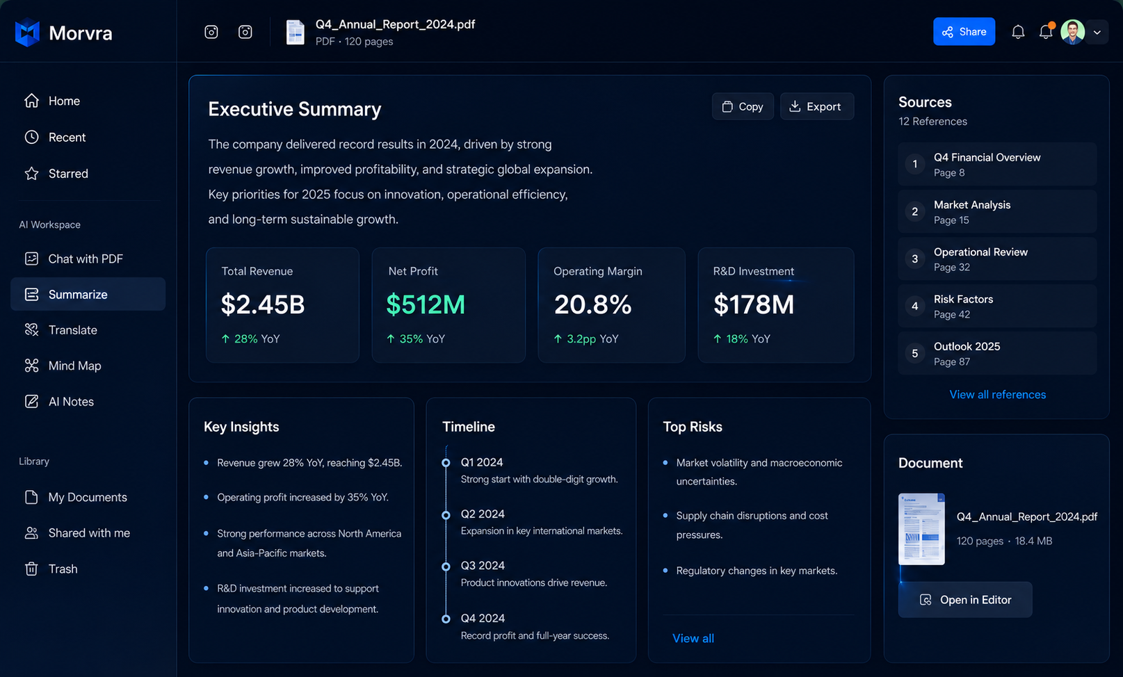This screenshot has width=1123, height=677.
Task: Click the Q4_Annual_Report_2024.pdf file icon in header
Action: 296,33
